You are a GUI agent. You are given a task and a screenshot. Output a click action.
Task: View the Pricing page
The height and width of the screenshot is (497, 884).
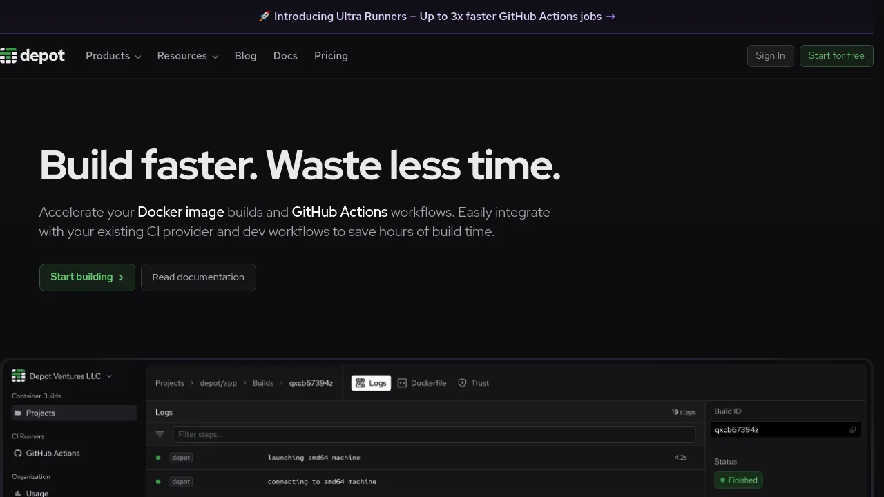tap(331, 56)
